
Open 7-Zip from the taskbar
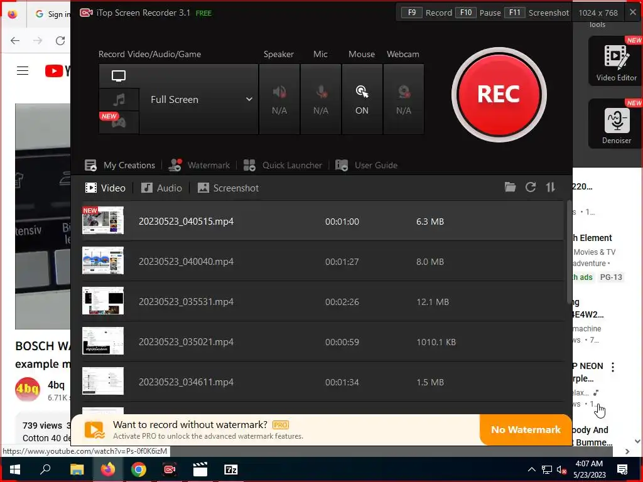pyautogui.click(x=231, y=469)
